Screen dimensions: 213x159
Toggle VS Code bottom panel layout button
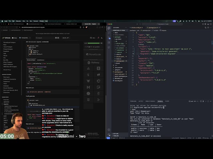(x=208, y=24)
